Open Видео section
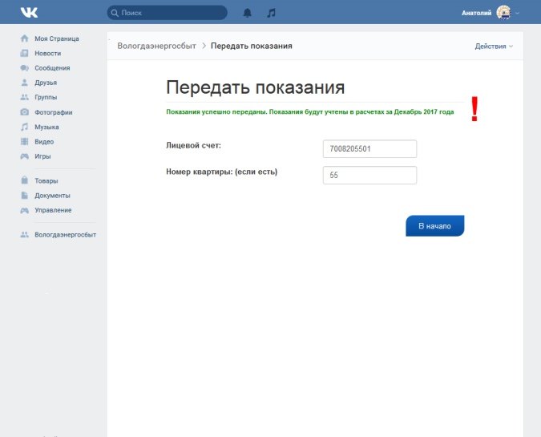Image resolution: width=541 pixels, height=437 pixels. [x=44, y=142]
